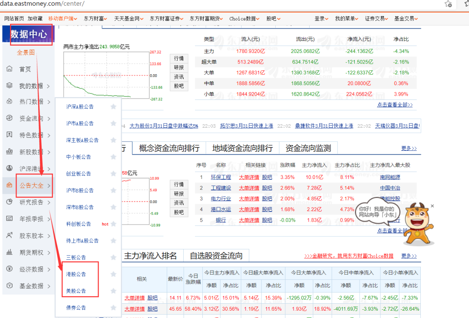Star the 创业板公告 entry

113,173
